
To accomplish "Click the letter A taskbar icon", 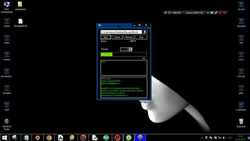I will click(x=61, y=137).
